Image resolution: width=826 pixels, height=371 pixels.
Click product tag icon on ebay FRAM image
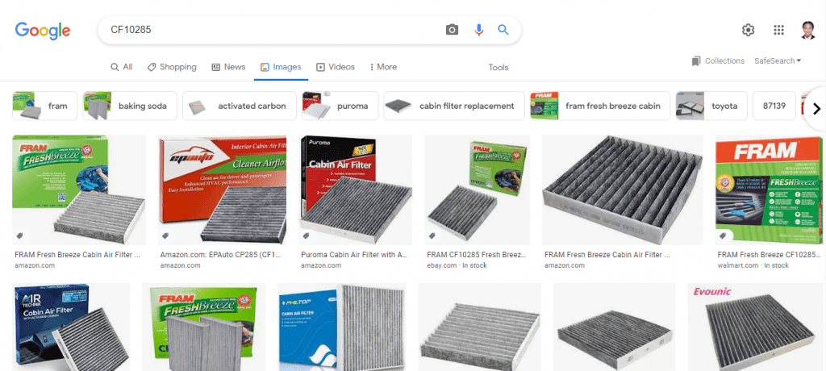point(432,236)
